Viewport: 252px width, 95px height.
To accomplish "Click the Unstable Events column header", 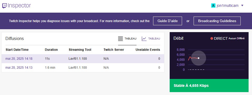I will [x=148, y=50].
